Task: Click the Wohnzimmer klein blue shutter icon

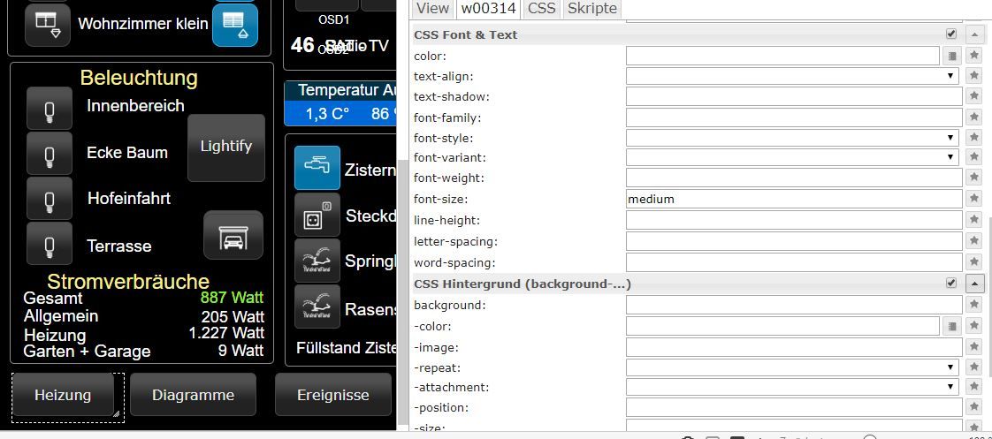Action: point(234,24)
